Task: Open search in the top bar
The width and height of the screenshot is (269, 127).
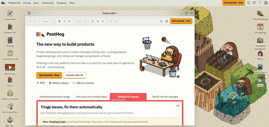Action: coord(249,3)
